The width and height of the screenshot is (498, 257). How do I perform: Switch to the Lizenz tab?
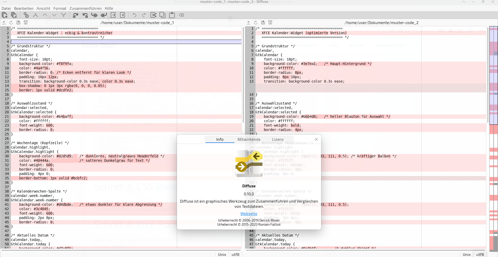[x=278, y=139]
